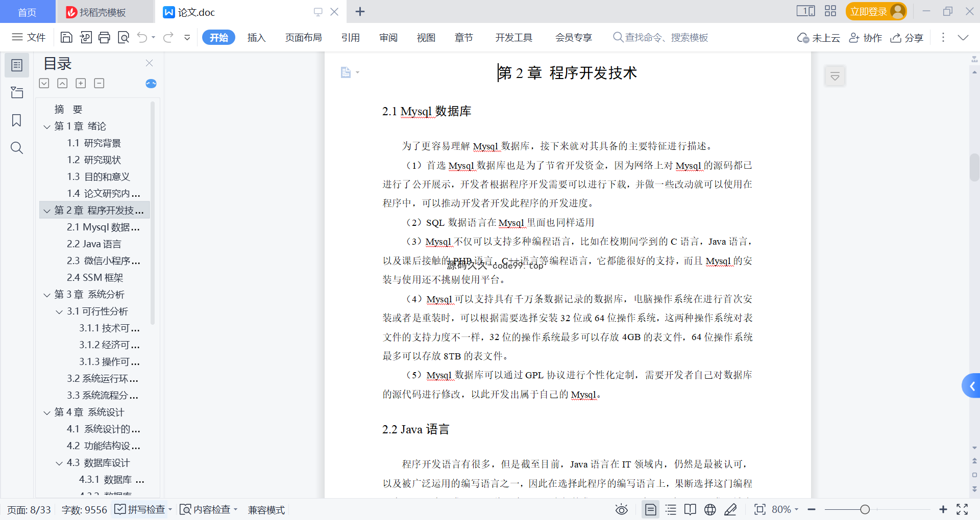The width and height of the screenshot is (980, 520).
Task: Click the Save icon in quick toolbar
Action: point(66,37)
